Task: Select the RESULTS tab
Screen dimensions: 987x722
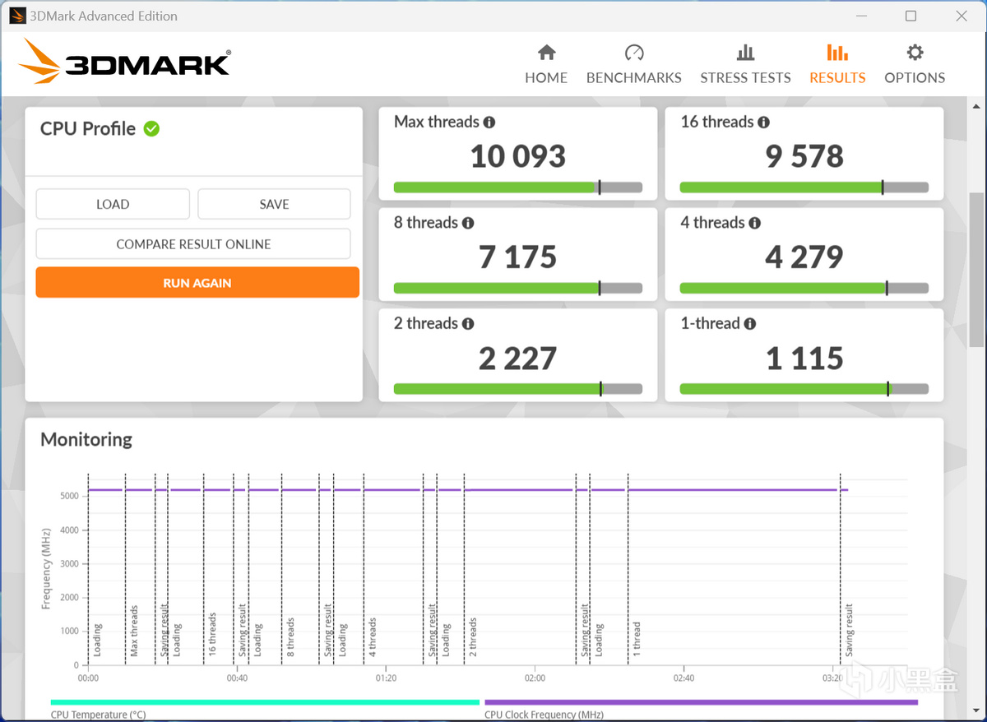Action: [837, 65]
